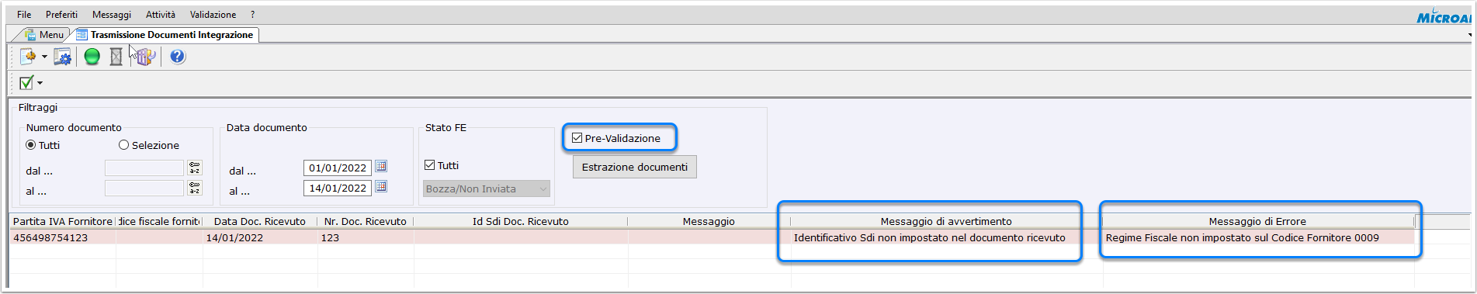Click Nr. Doc. Ricevuto column header
1477x294 pixels.
(x=366, y=221)
